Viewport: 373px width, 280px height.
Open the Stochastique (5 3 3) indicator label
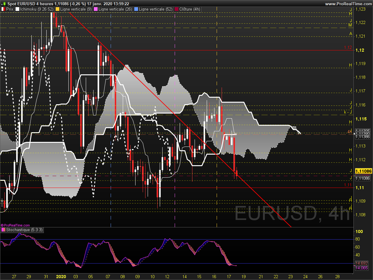pos(25,230)
